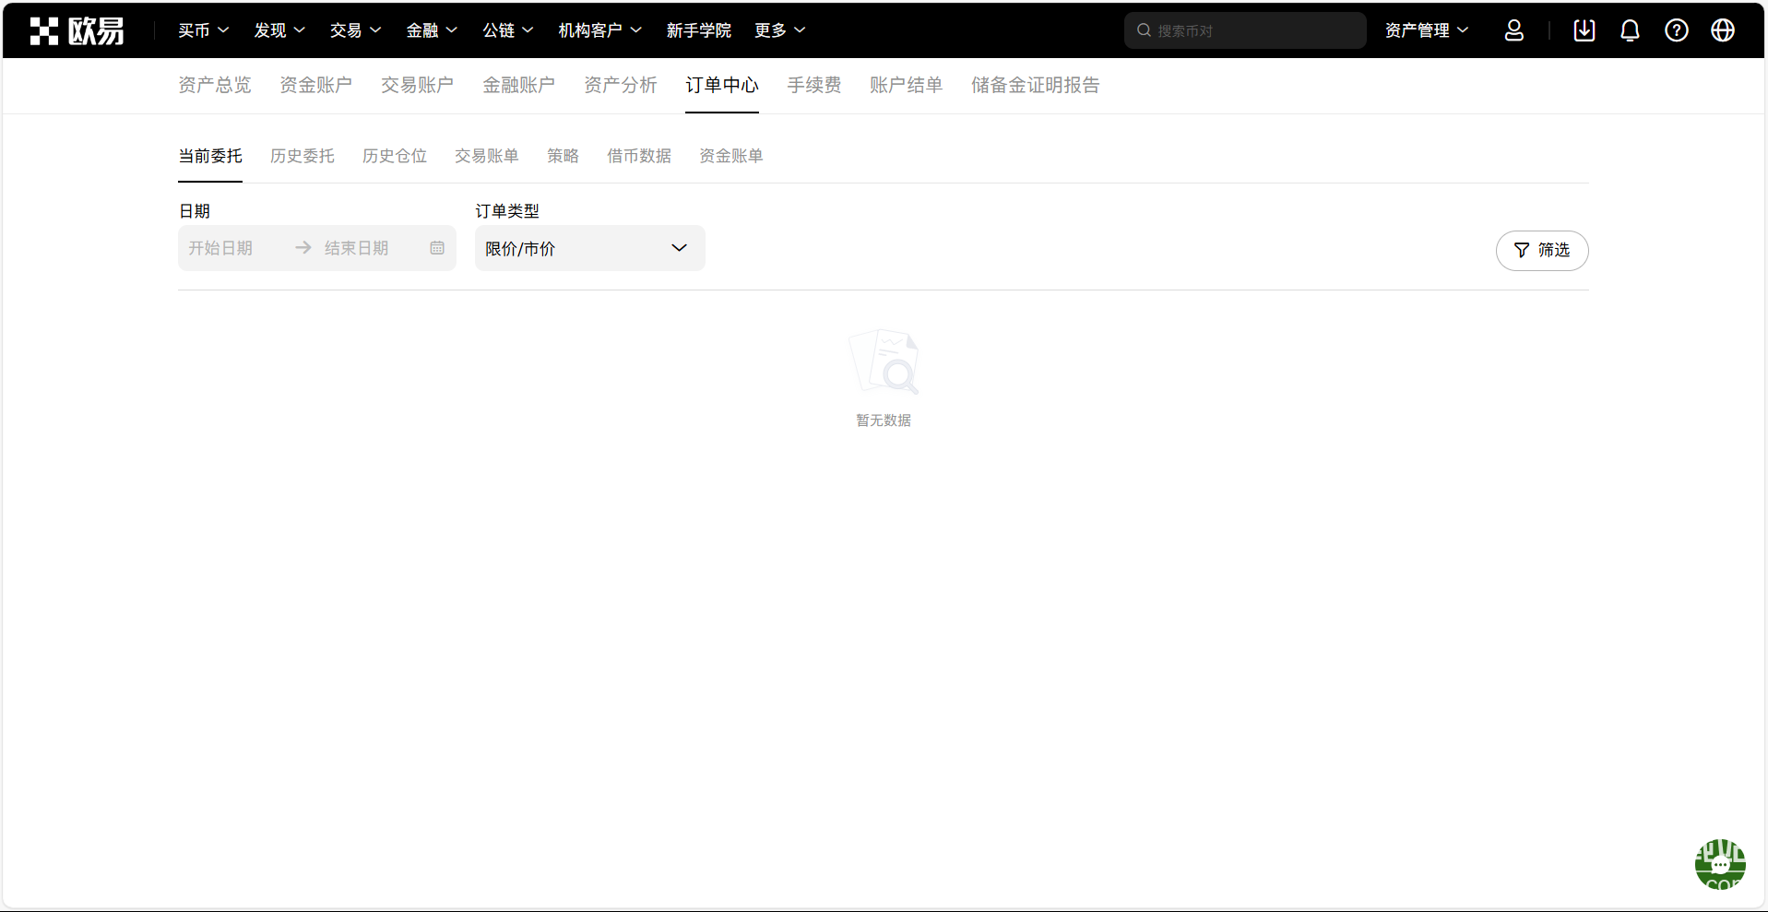This screenshot has width=1768, height=912.
Task: Open the 资金账单 sub-tab
Action: click(731, 156)
